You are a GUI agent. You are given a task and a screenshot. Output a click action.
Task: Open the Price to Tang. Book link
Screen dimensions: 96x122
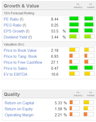pos(20,56)
